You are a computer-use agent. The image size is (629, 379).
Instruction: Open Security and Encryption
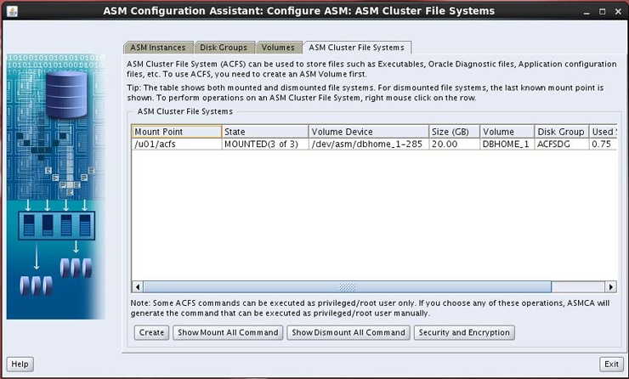tap(464, 332)
